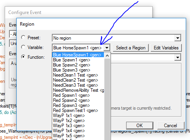Select 'Red Spawn3 <gen>' entry
Viewport: 190px width, 140px height.
coord(78,105)
